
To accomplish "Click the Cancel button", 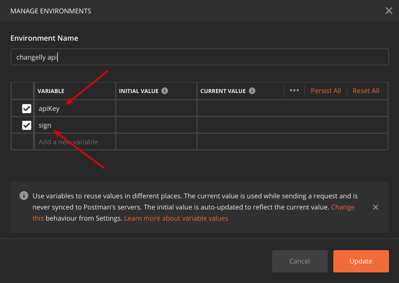I will (x=300, y=261).
